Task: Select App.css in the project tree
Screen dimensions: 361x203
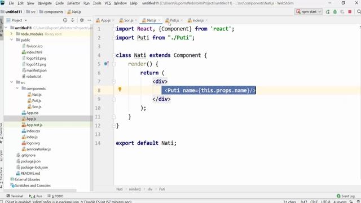Action: point(32,113)
